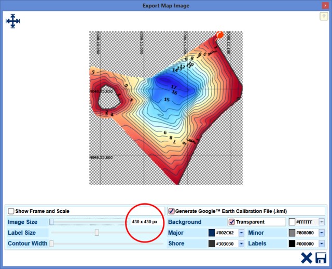Toggle Generate Google Earth Calibration File checkbox
The image size is (332, 269).
[x=171, y=211]
